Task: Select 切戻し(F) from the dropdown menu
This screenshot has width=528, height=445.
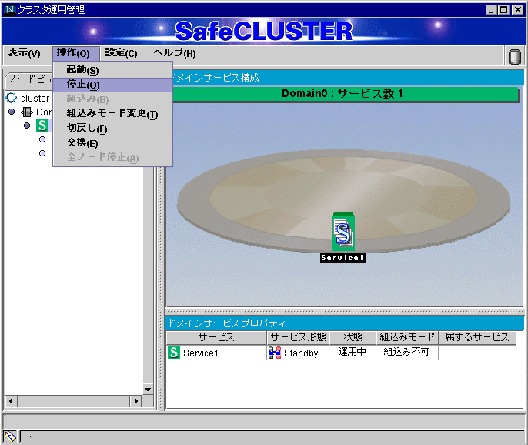Action: [86, 129]
